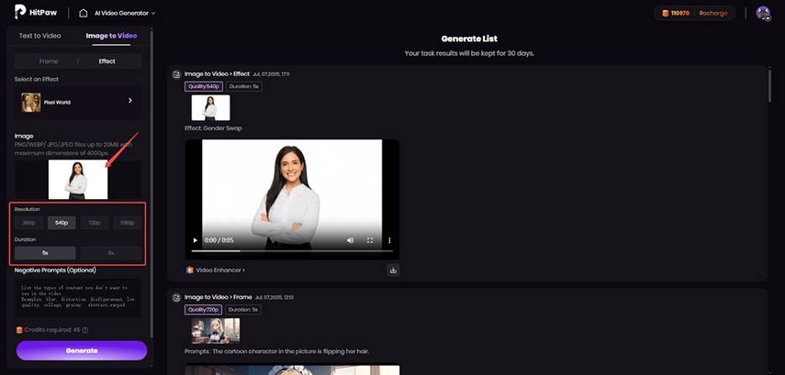785x375 pixels.
Task: Click the Recharge link
Action: coord(712,14)
